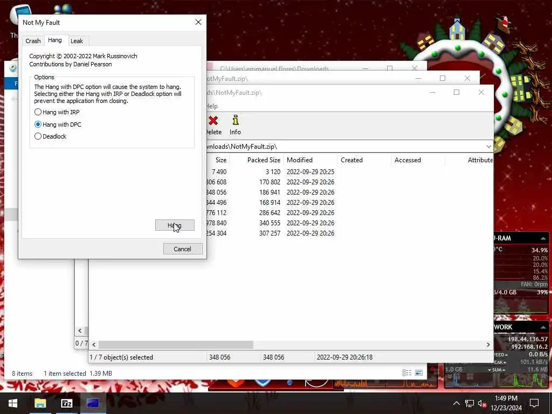Click the 7-Zip address path field

[345, 147]
